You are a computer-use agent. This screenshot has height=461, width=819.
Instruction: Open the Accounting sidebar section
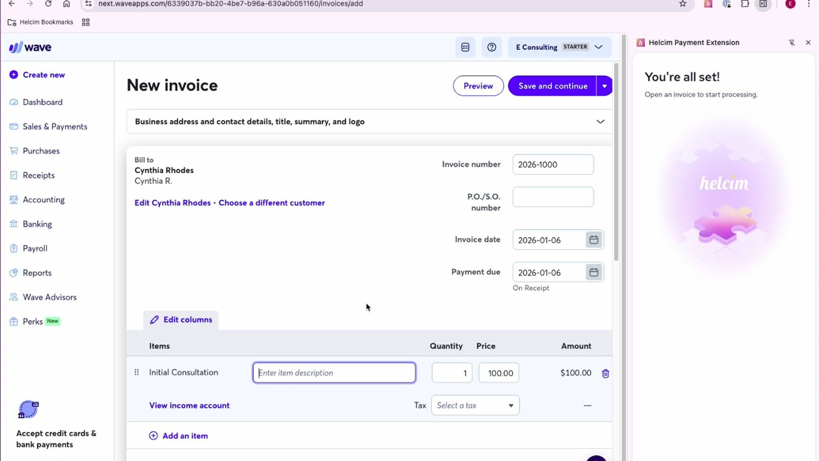click(44, 200)
